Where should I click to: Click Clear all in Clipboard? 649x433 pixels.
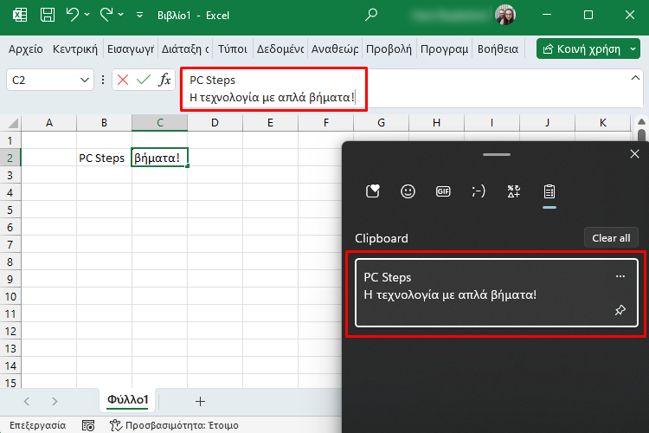(x=611, y=238)
